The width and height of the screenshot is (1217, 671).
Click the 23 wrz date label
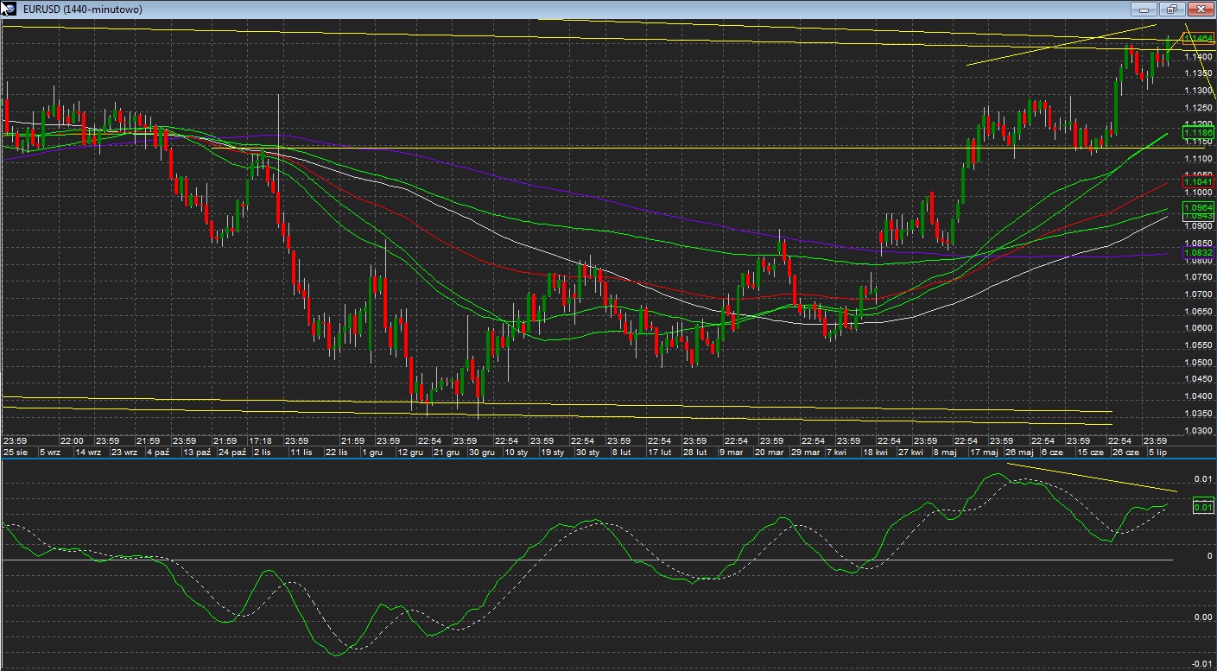(123, 452)
